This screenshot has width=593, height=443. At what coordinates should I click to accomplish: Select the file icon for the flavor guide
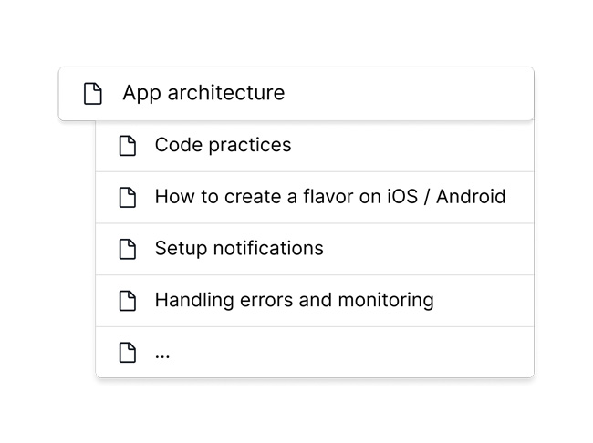tap(128, 197)
